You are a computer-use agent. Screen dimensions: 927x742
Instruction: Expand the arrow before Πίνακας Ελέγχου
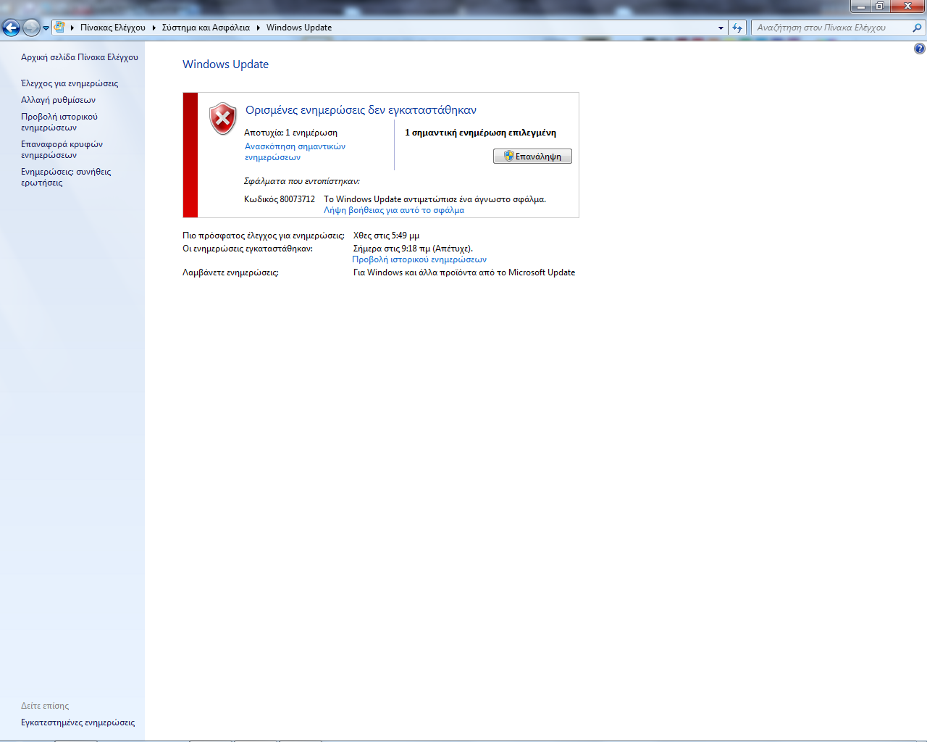click(x=72, y=28)
